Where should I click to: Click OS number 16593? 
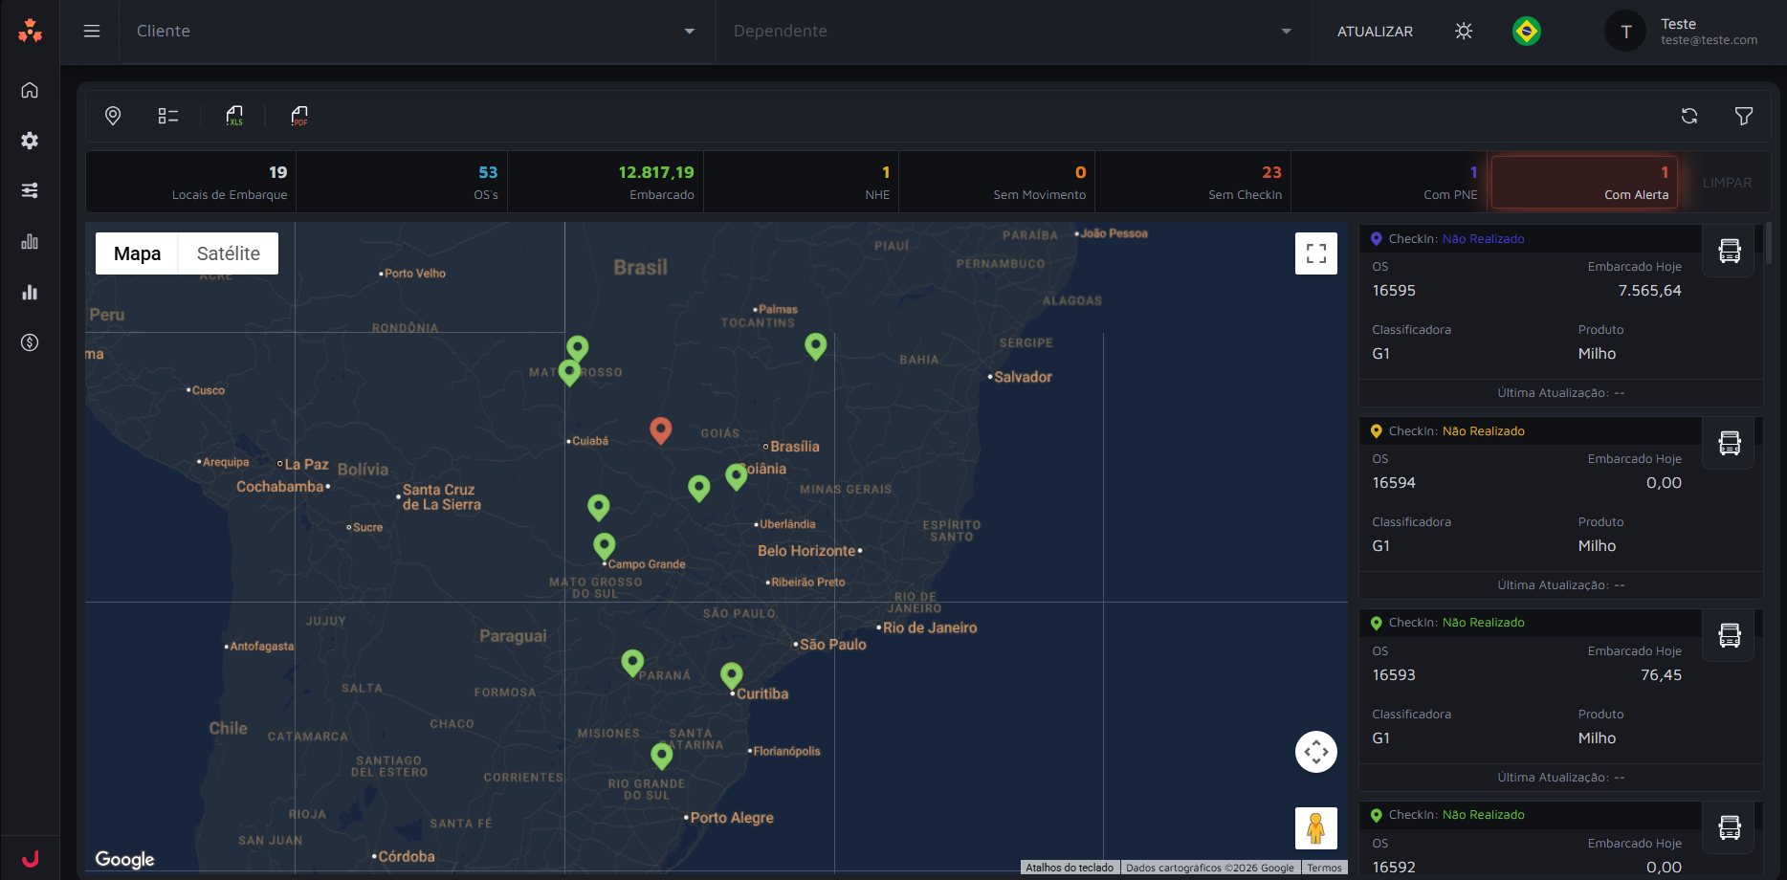pos(1394,675)
